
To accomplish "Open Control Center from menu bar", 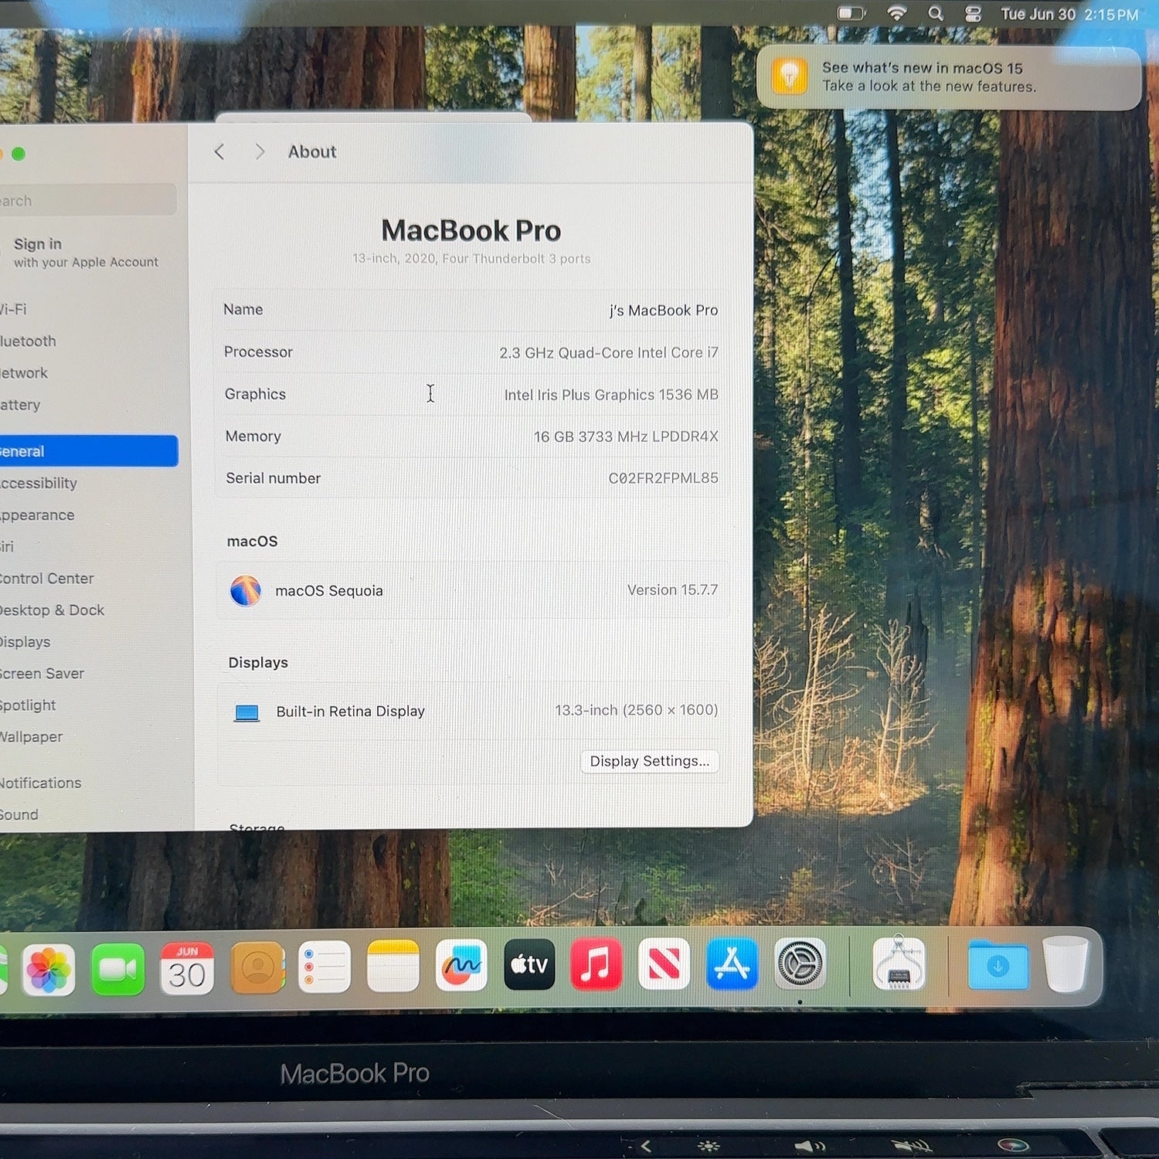I will pyautogui.click(x=973, y=14).
